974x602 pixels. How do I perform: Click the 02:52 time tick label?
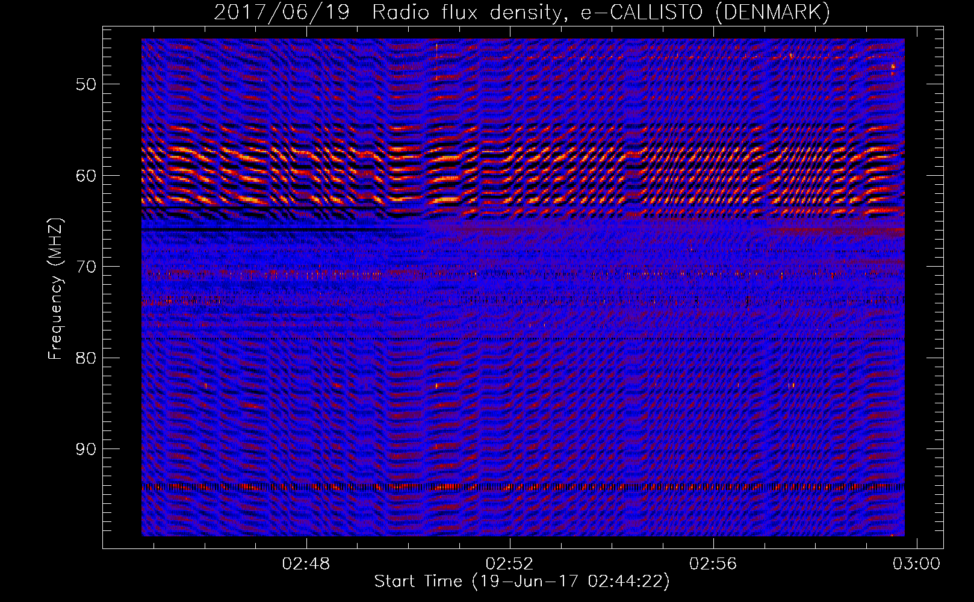pos(510,563)
